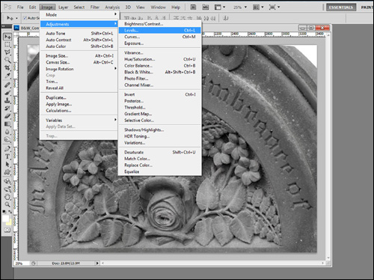Choose Desaturate command
Viewport: 374px width, 280px height.
(159, 152)
